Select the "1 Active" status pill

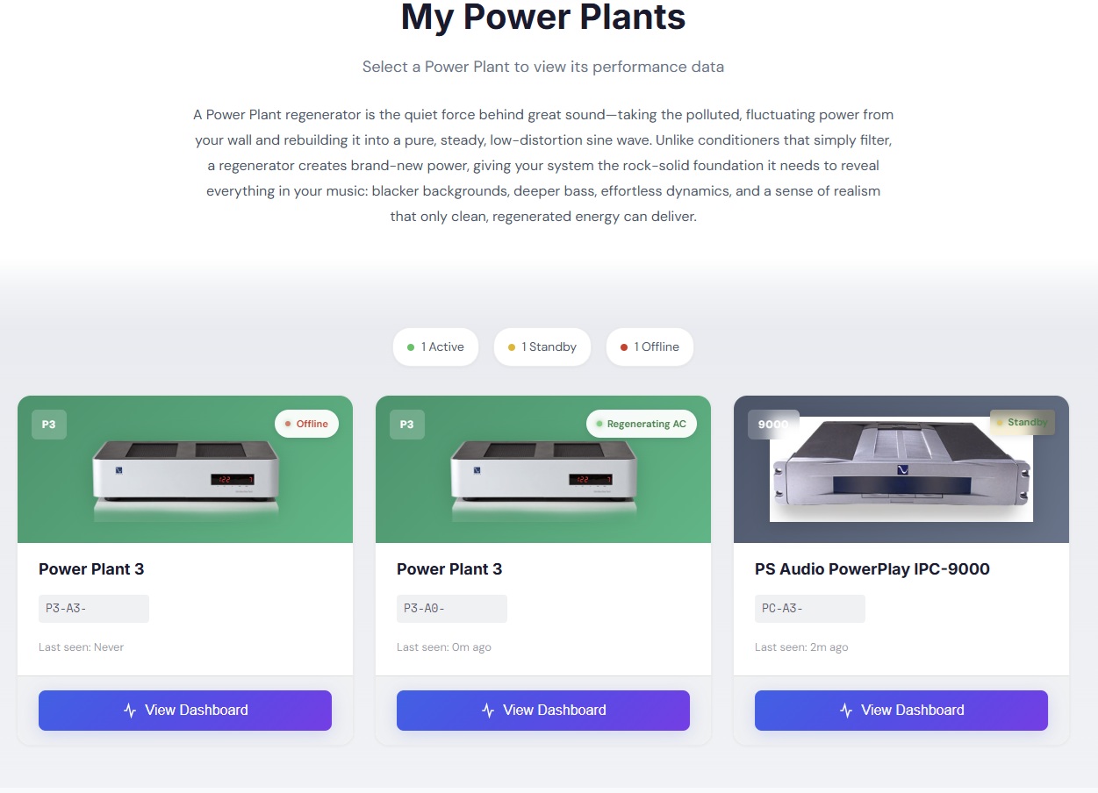[x=435, y=347]
